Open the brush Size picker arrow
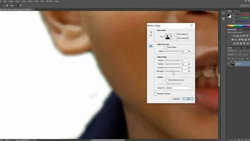The height and width of the screenshot is (141, 250). click(20, 5)
